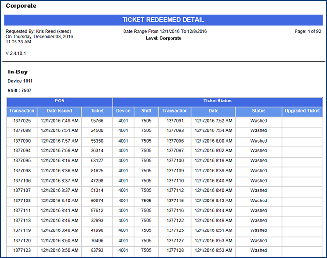Click the Shift : 7507 label
Screen dimensions: 327x258
tap(19, 91)
